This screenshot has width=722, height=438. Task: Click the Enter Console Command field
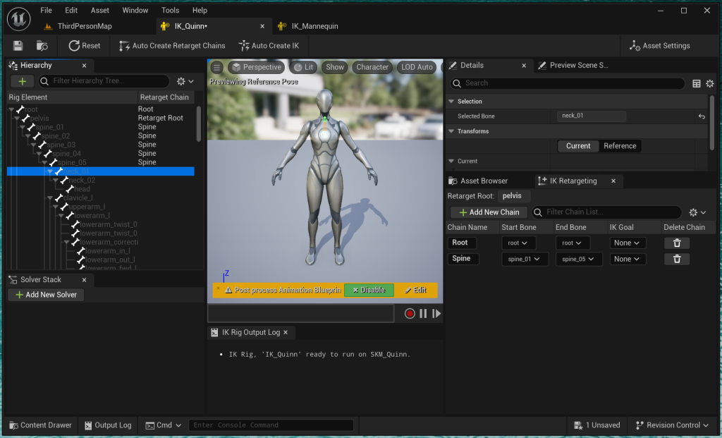(271, 425)
